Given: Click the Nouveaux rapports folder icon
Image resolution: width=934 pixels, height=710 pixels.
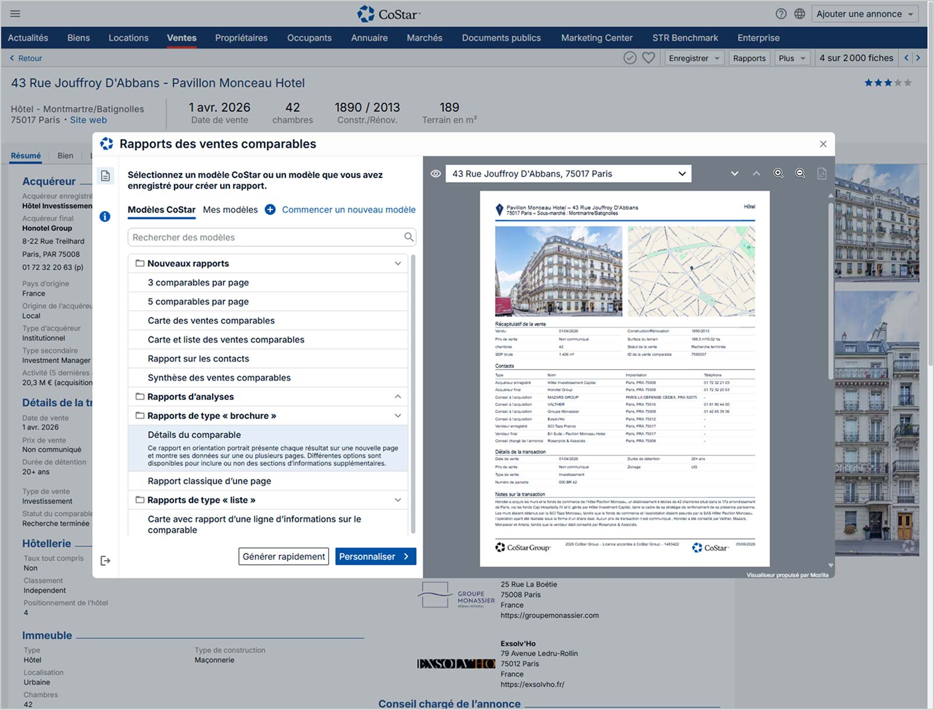Looking at the screenshot, I should coord(140,263).
